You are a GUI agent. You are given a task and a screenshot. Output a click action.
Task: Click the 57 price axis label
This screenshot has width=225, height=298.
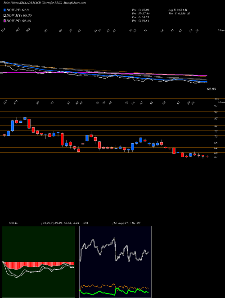point(216,157)
